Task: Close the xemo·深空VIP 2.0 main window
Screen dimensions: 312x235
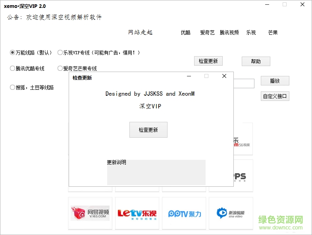Action: pyautogui.click(x=302, y=4)
